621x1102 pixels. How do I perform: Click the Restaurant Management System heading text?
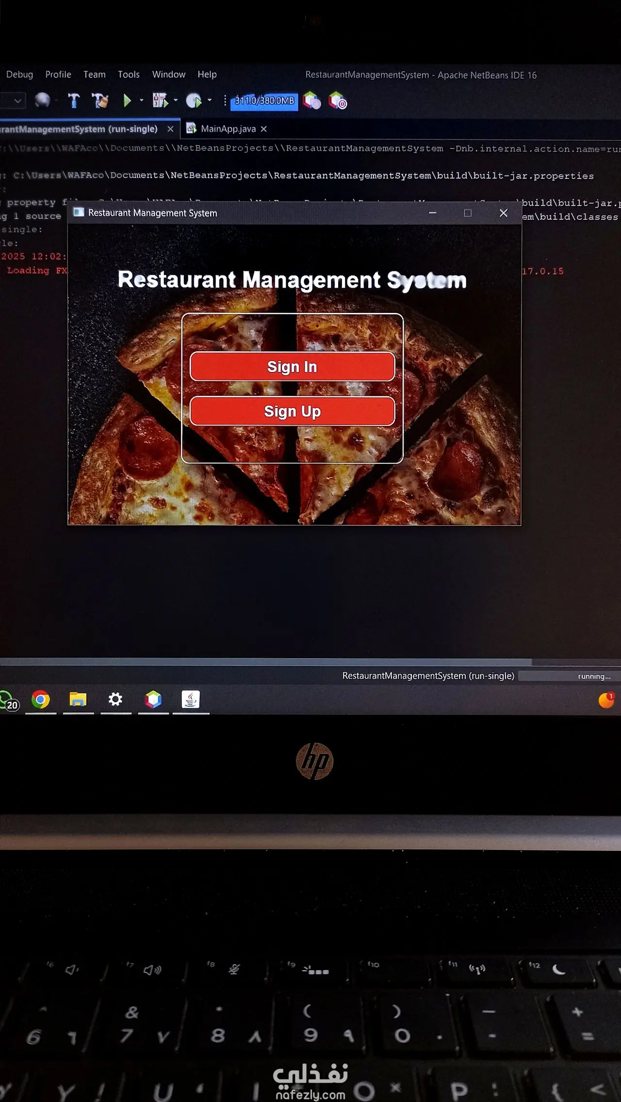click(292, 280)
